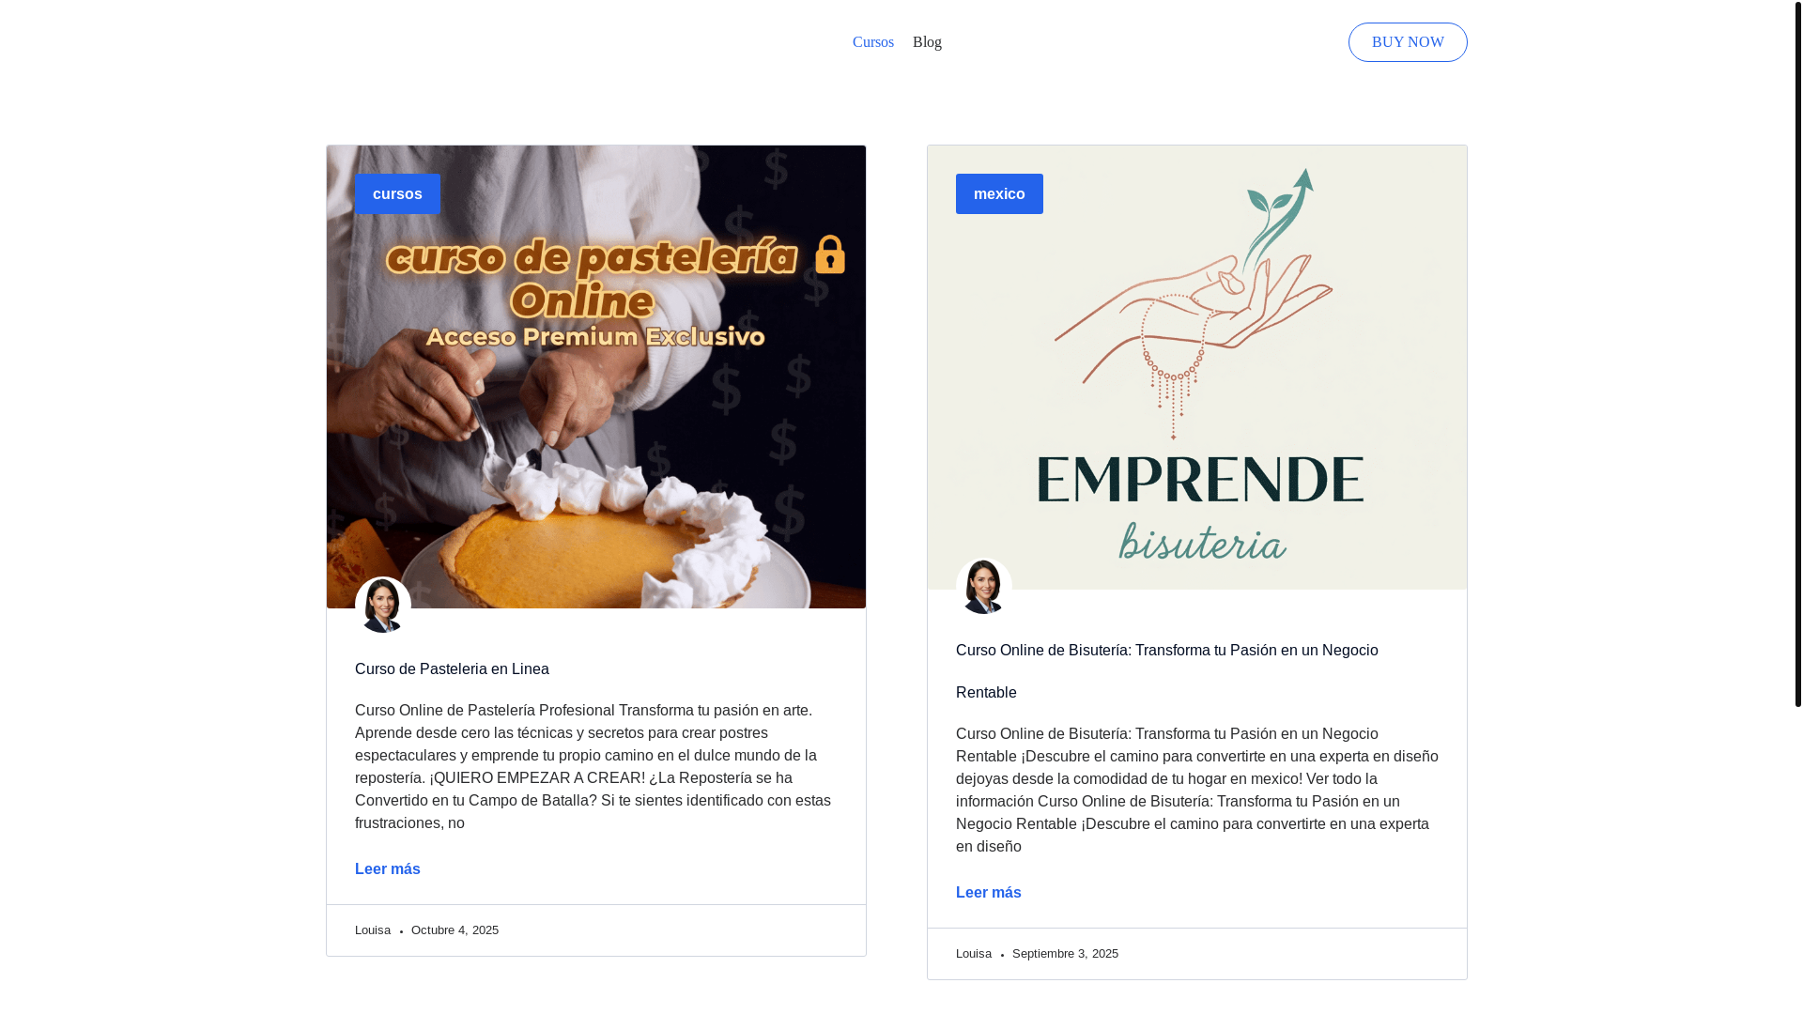Screen dimensions: 1803x1014
Task: Open the Blog menu item
Action: [x=927, y=42]
